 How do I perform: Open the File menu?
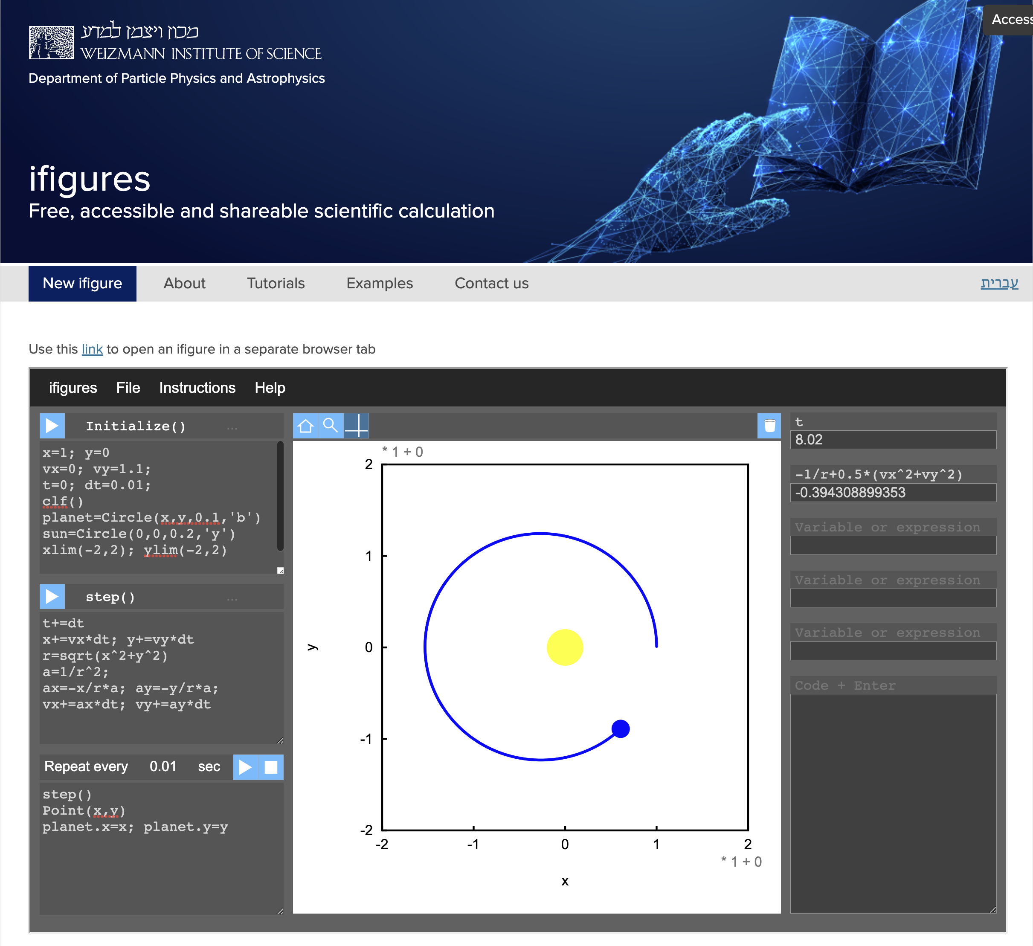point(128,388)
